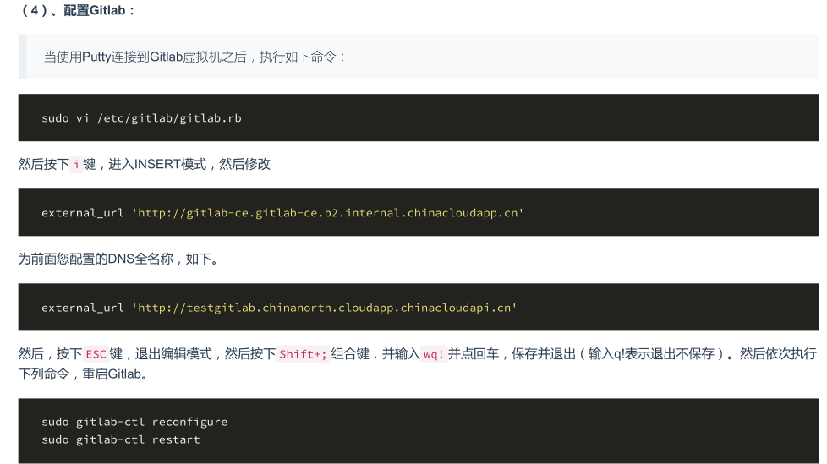Click the text '下列命令,重启Gitlab。'
This screenshot has height=464, width=827.
83,374
